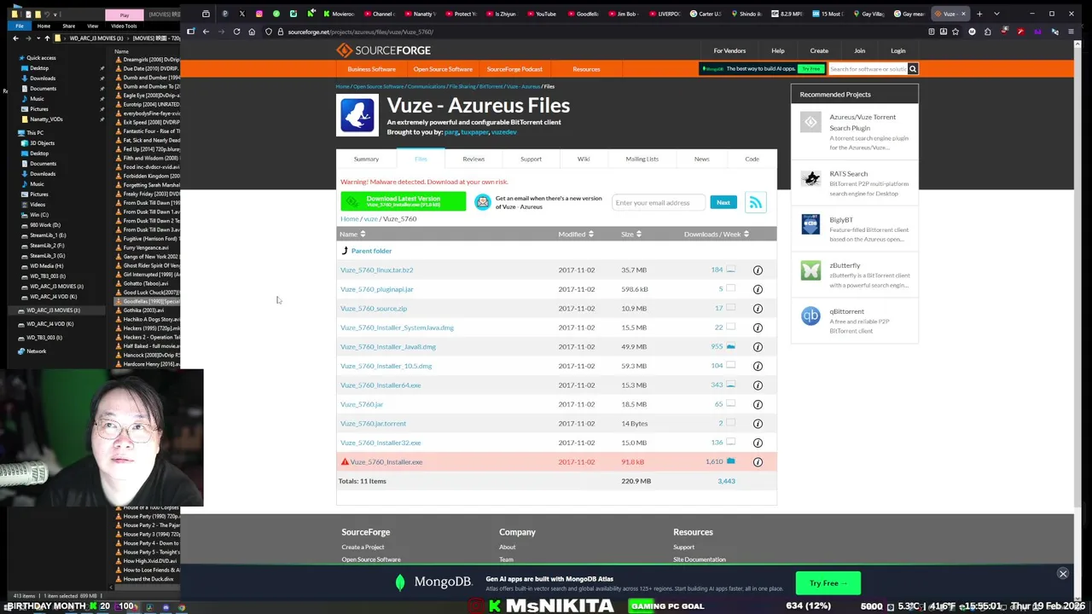The image size is (1092, 614).
Task: Open the Code tab
Action: coord(752,159)
